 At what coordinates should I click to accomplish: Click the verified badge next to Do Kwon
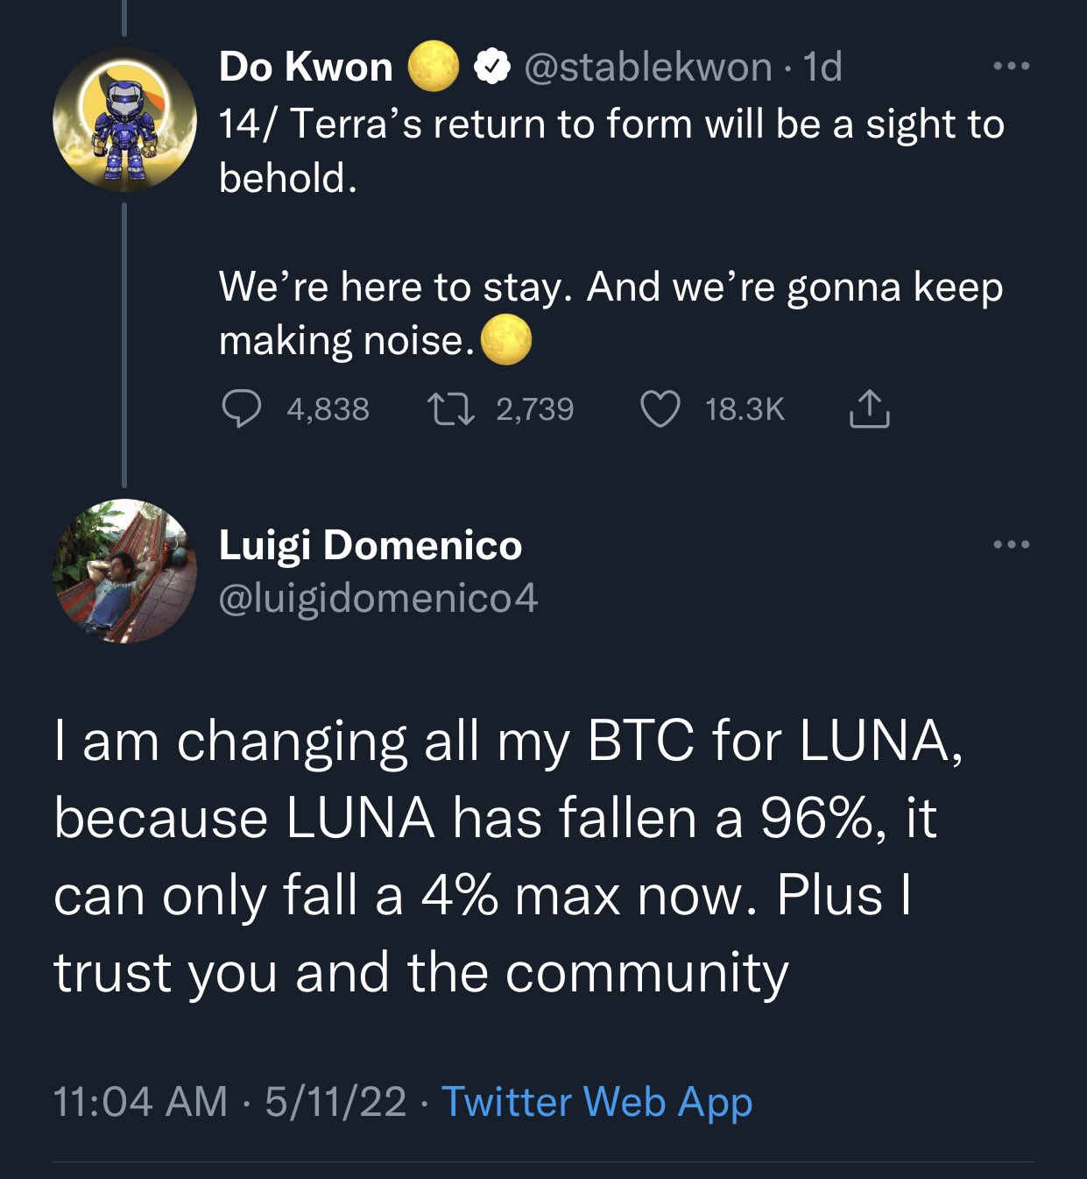[x=493, y=67]
